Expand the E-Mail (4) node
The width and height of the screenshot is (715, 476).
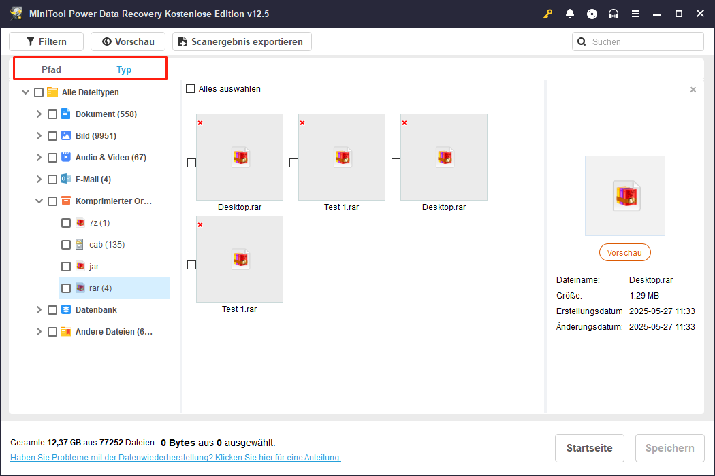[x=39, y=179]
